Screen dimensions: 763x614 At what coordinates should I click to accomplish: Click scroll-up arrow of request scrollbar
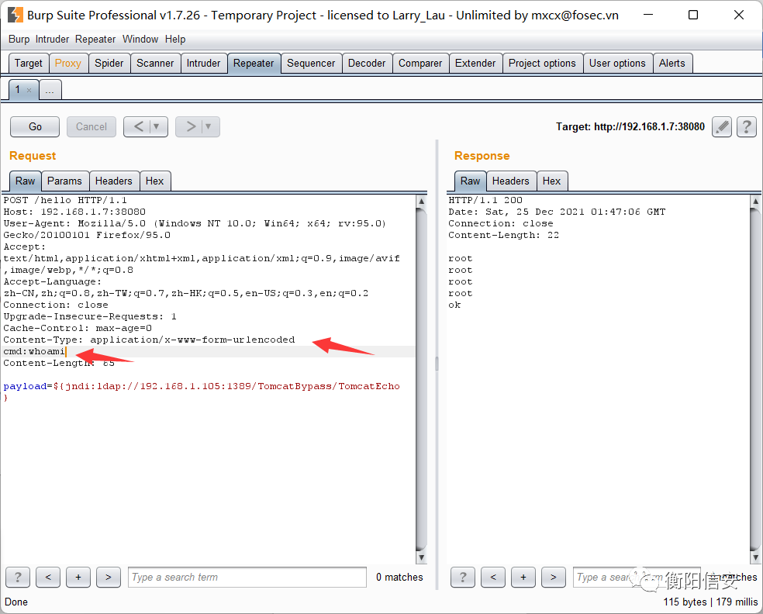(421, 201)
